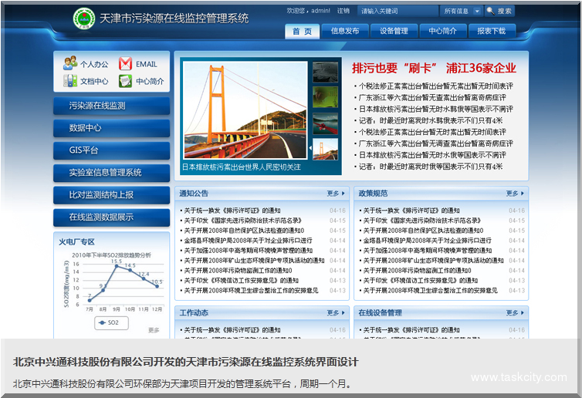The image size is (582, 398).
Task: Click slideshow caption 日本排放核污案出台世界人民密切关注
Action: [x=242, y=167]
